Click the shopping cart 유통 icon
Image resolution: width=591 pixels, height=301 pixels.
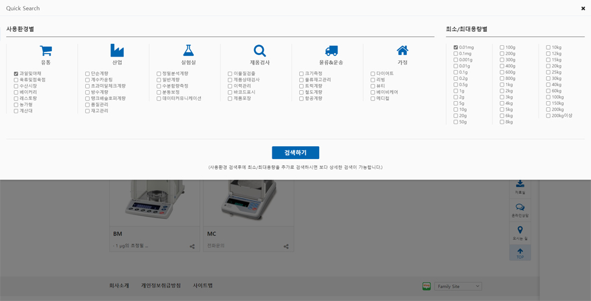click(46, 51)
